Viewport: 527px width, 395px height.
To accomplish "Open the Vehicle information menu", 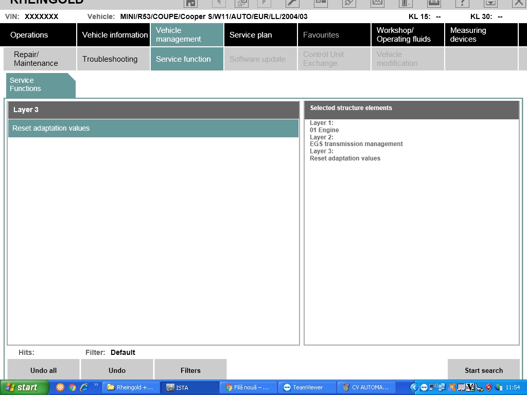I will click(x=115, y=35).
